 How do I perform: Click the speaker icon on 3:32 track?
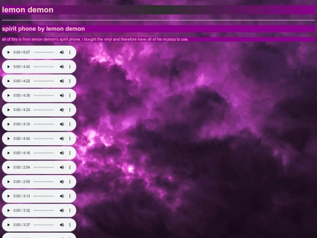click(62, 210)
